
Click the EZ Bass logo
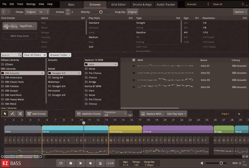[x=11, y=163]
